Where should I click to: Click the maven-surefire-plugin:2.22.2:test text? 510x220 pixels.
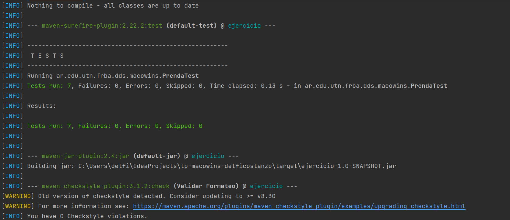click(x=102, y=26)
